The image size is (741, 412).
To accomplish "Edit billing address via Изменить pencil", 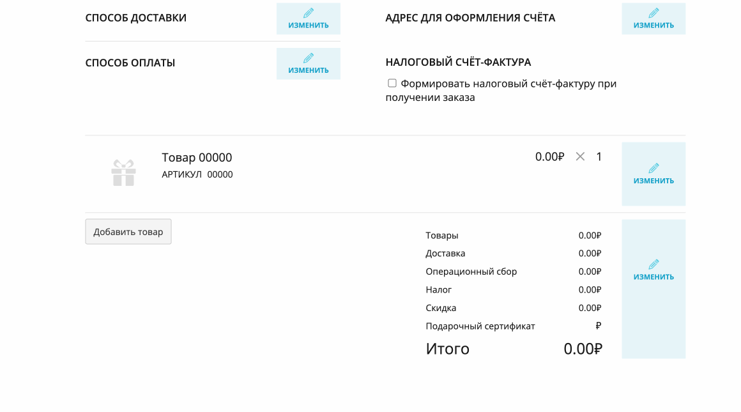I will (653, 19).
